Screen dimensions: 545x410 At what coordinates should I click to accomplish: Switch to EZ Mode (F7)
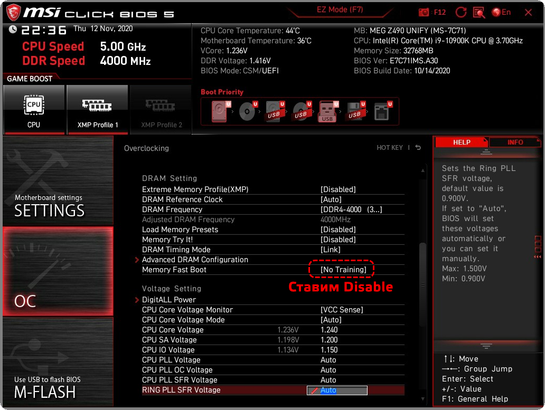point(340,9)
